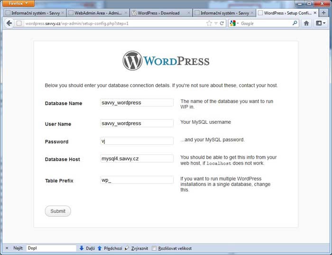Image resolution: width=332 pixels, height=255 pixels.
Task: Click the Table Prefix label
Action: click(59, 181)
